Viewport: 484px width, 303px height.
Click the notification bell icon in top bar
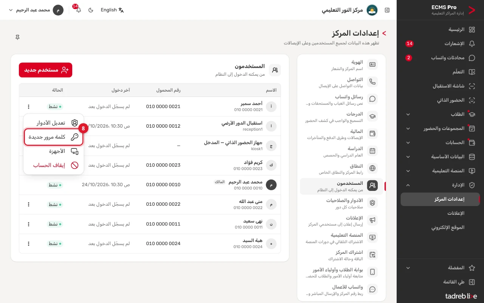coord(78,10)
